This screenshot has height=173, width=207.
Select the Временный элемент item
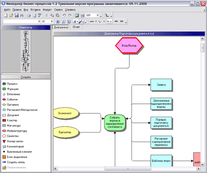[19, 152]
